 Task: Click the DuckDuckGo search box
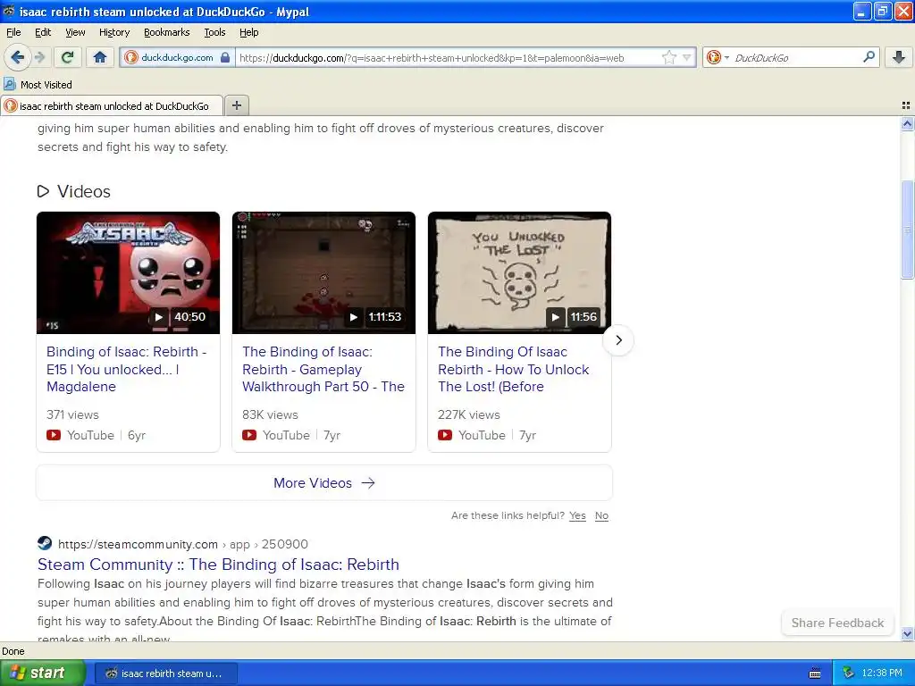point(796,58)
